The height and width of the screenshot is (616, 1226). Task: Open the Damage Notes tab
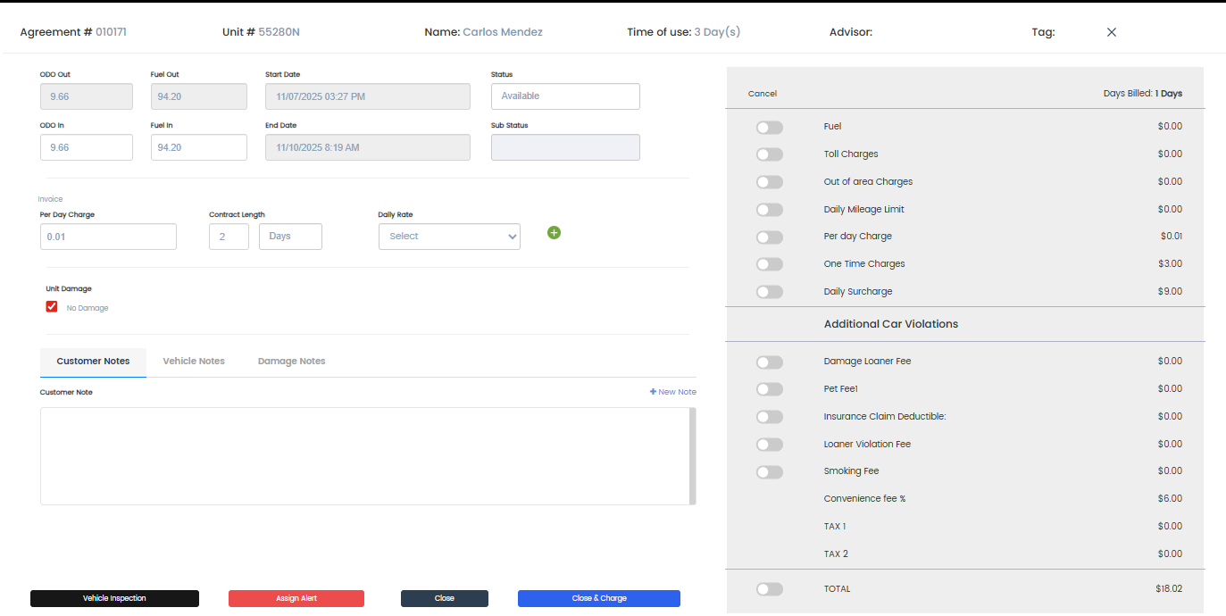coord(291,362)
